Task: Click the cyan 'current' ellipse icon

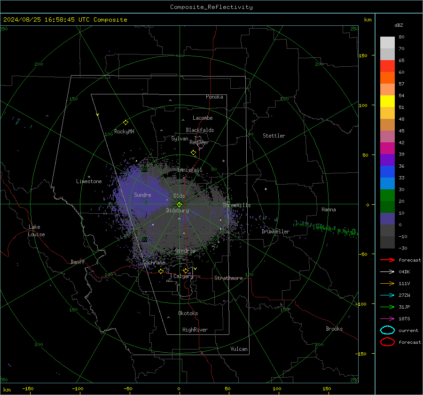Action: coord(387,330)
